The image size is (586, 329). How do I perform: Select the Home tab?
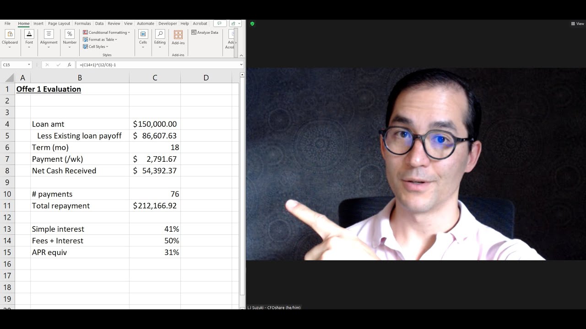click(24, 23)
